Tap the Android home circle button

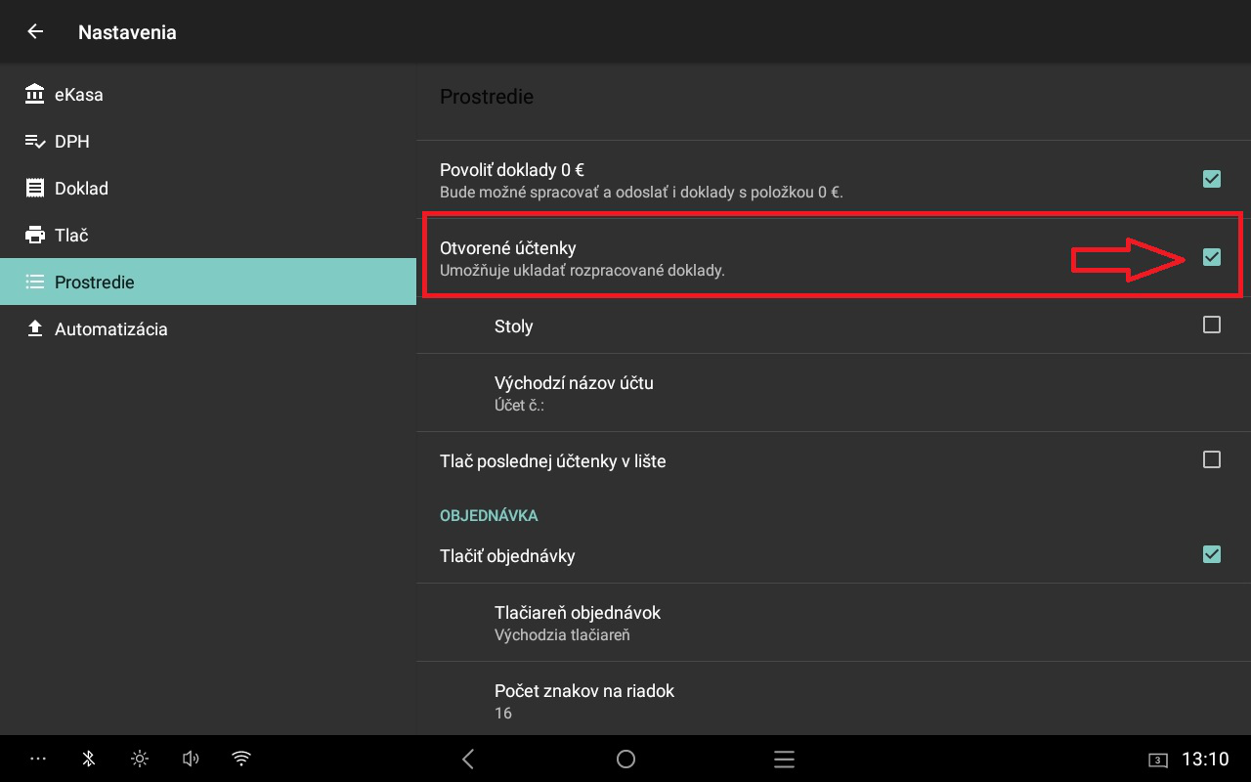coord(625,759)
